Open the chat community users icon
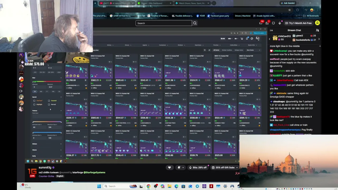Image resolution: width=338 pixels, height=190 pixels. [x=317, y=30]
